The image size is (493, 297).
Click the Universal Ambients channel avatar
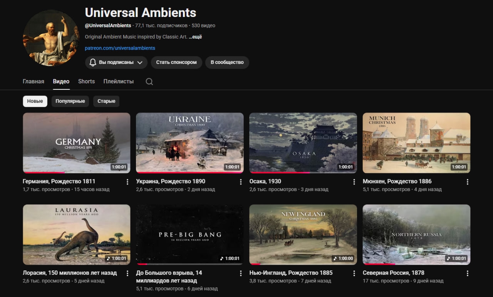coord(51,38)
